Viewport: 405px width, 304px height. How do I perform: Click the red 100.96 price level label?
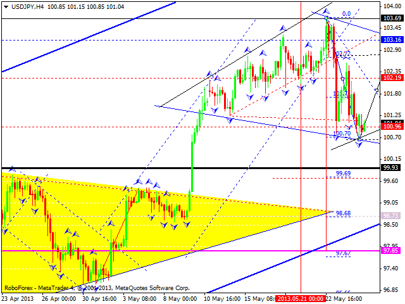pos(392,127)
